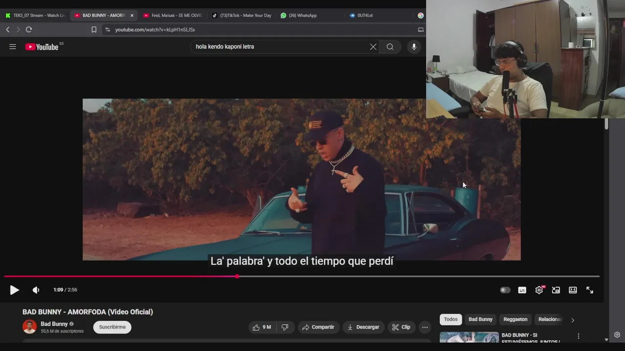Open player settings gear
625x351 pixels.
pos(539,290)
